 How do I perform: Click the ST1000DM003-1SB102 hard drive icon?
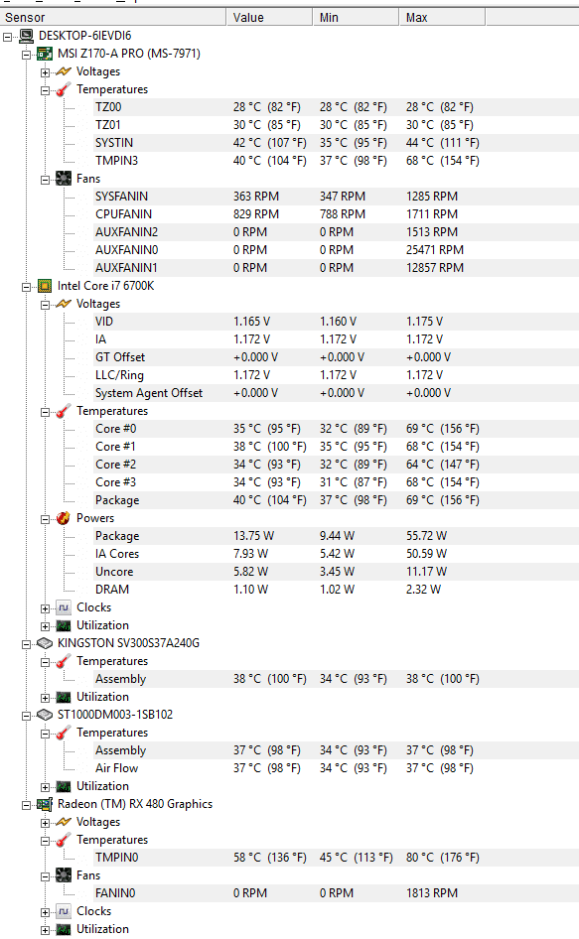tap(45, 715)
